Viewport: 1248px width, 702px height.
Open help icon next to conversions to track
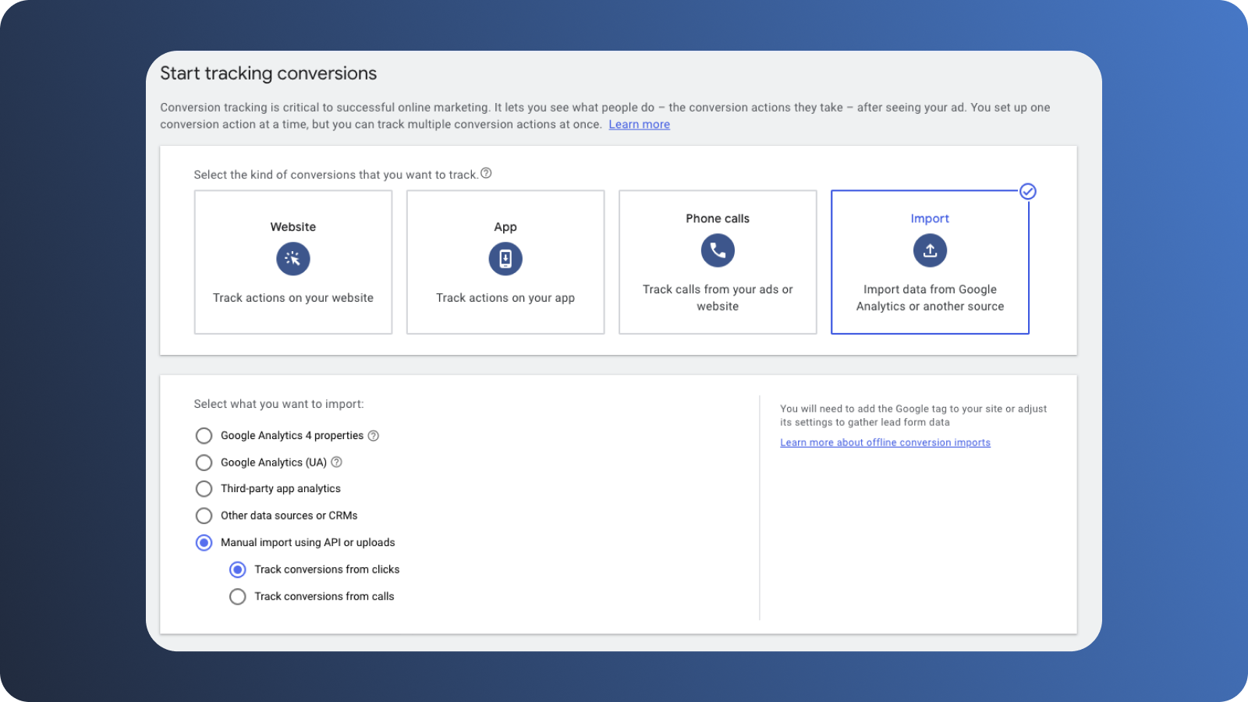(x=486, y=173)
